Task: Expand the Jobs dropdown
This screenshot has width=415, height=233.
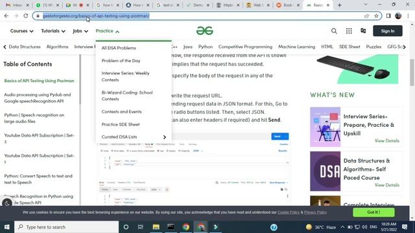Action: [80, 31]
